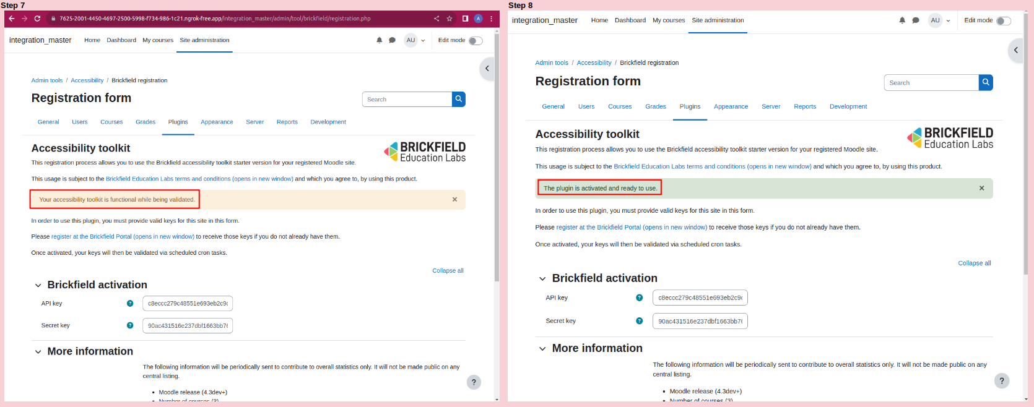1034x407 pixels.
Task: Click the API key help icon in Step 7
Action: (130, 304)
